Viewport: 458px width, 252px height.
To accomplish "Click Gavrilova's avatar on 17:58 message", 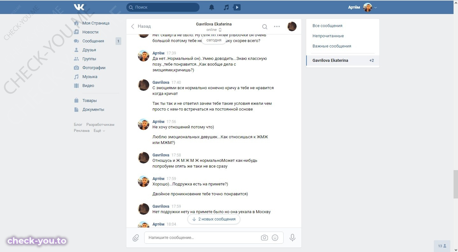I will coord(144,158).
